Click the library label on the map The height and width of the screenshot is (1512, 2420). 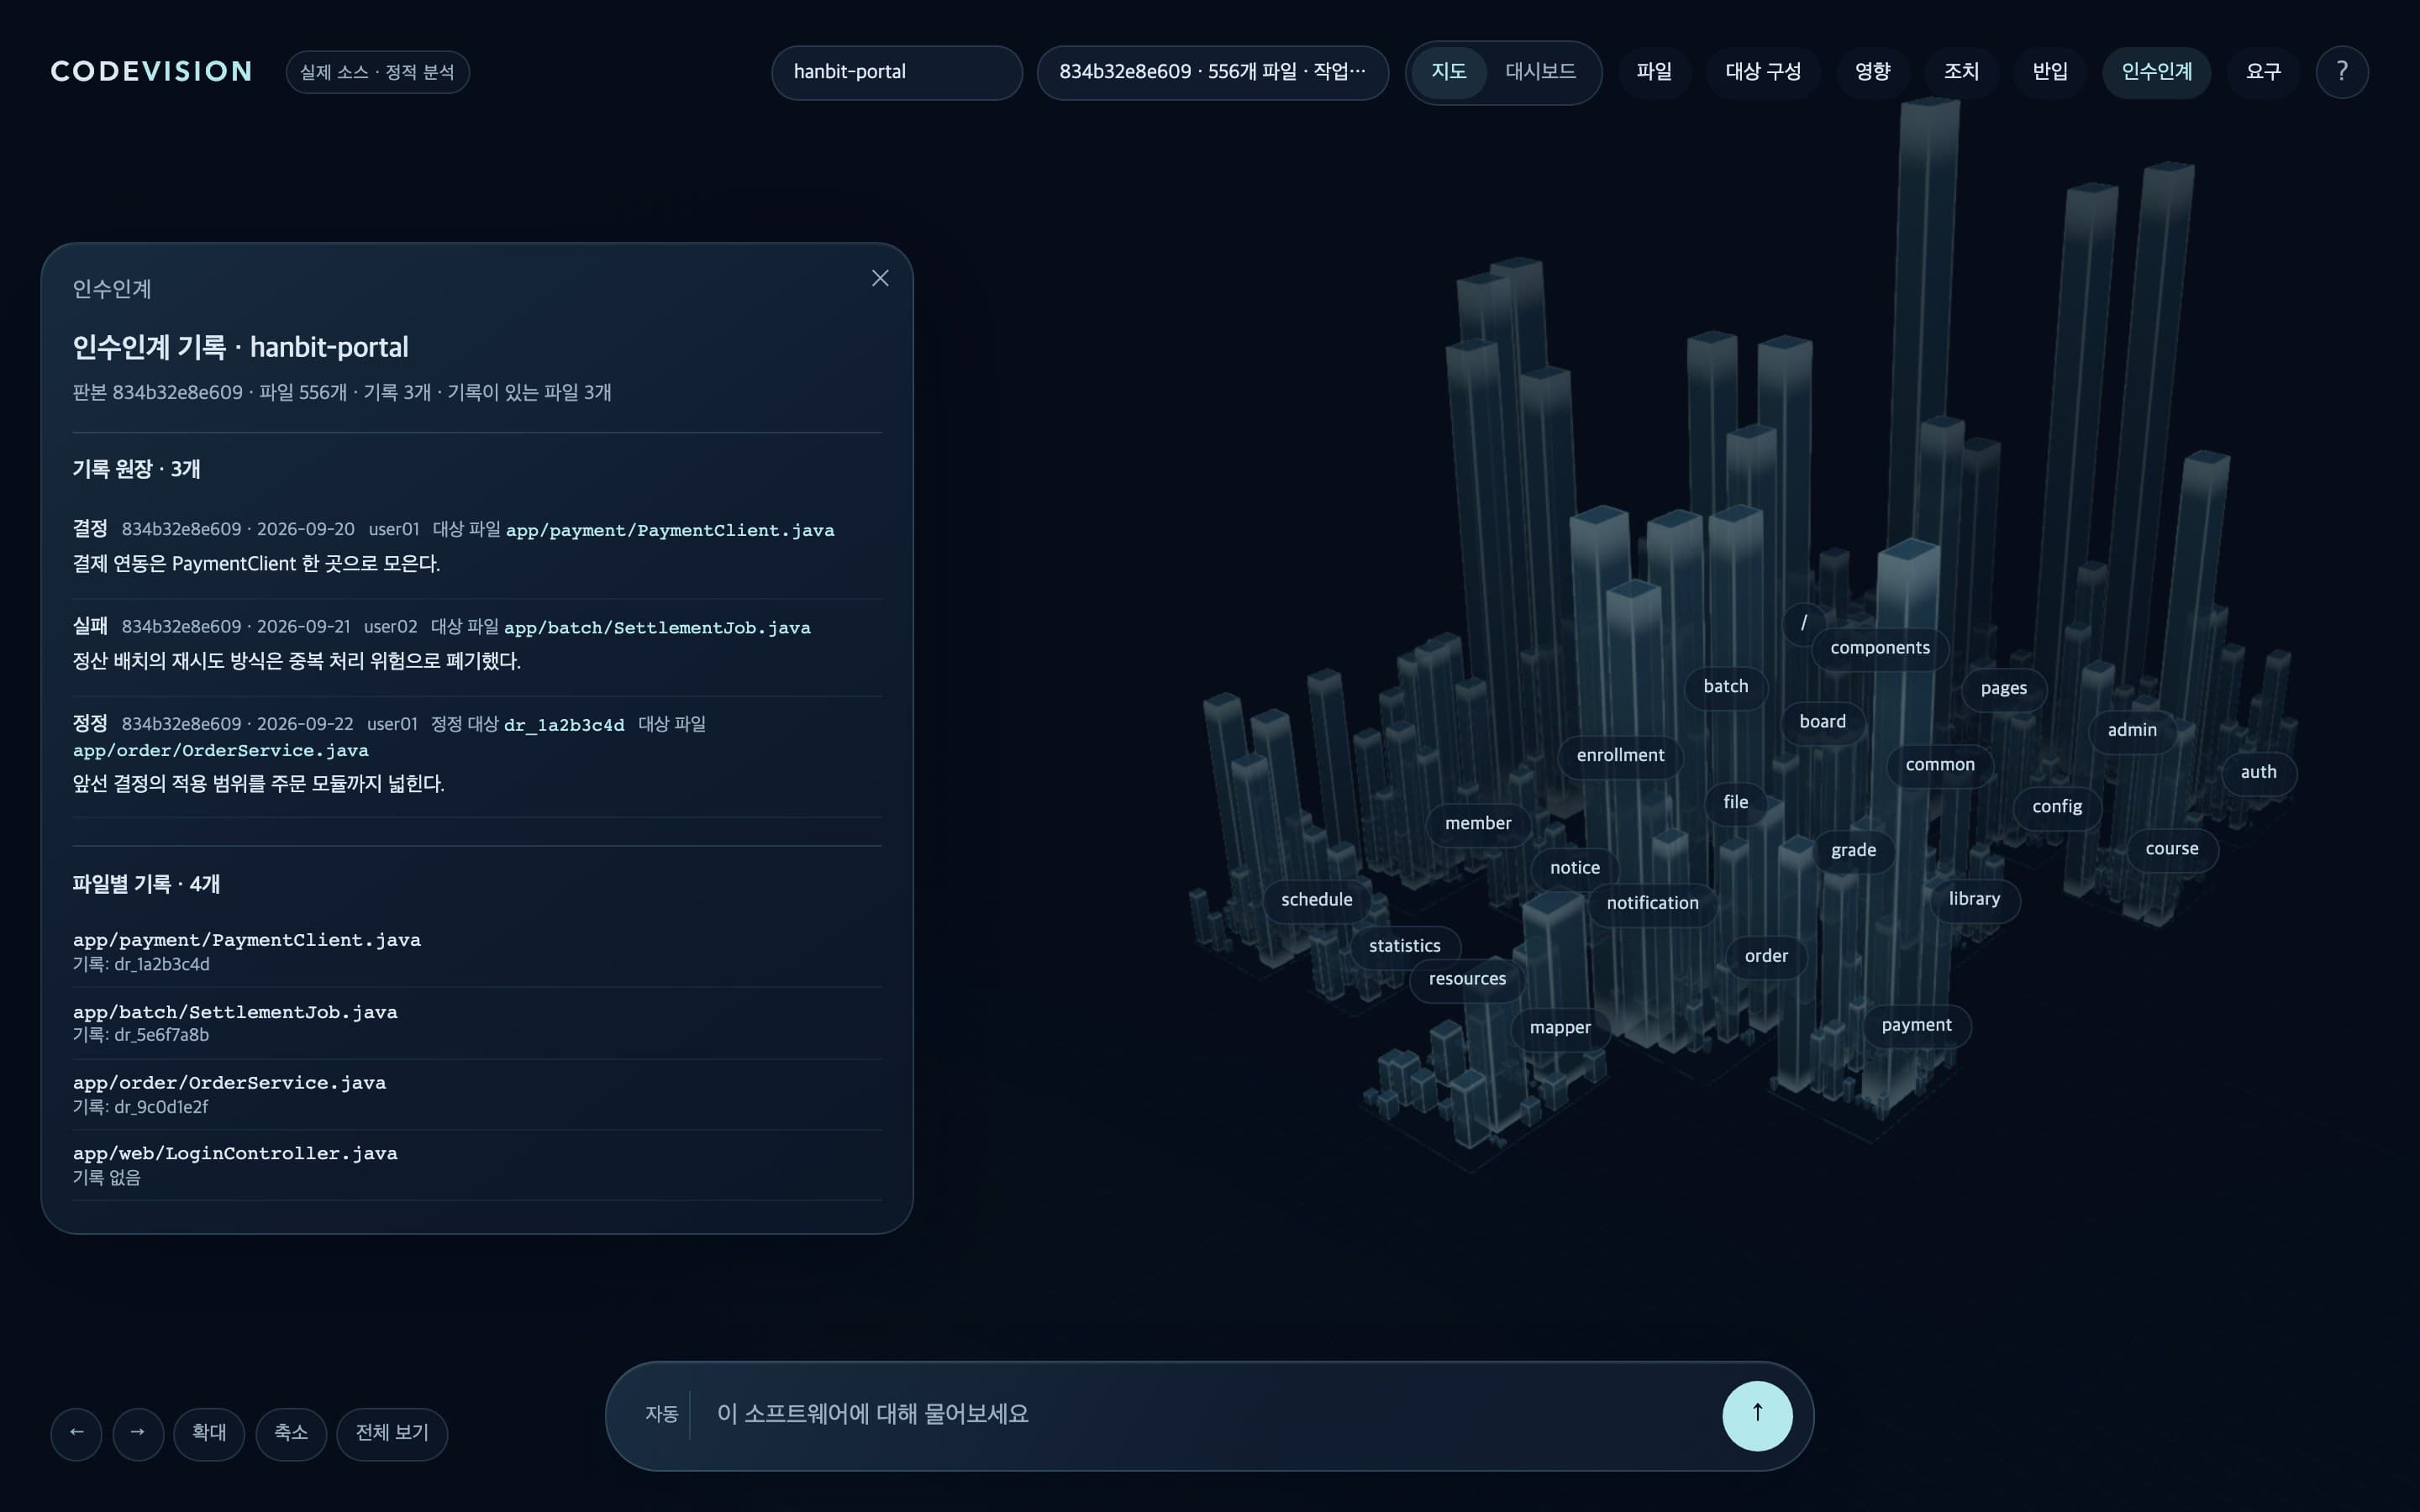pyautogui.click(x=1974, y=899)
